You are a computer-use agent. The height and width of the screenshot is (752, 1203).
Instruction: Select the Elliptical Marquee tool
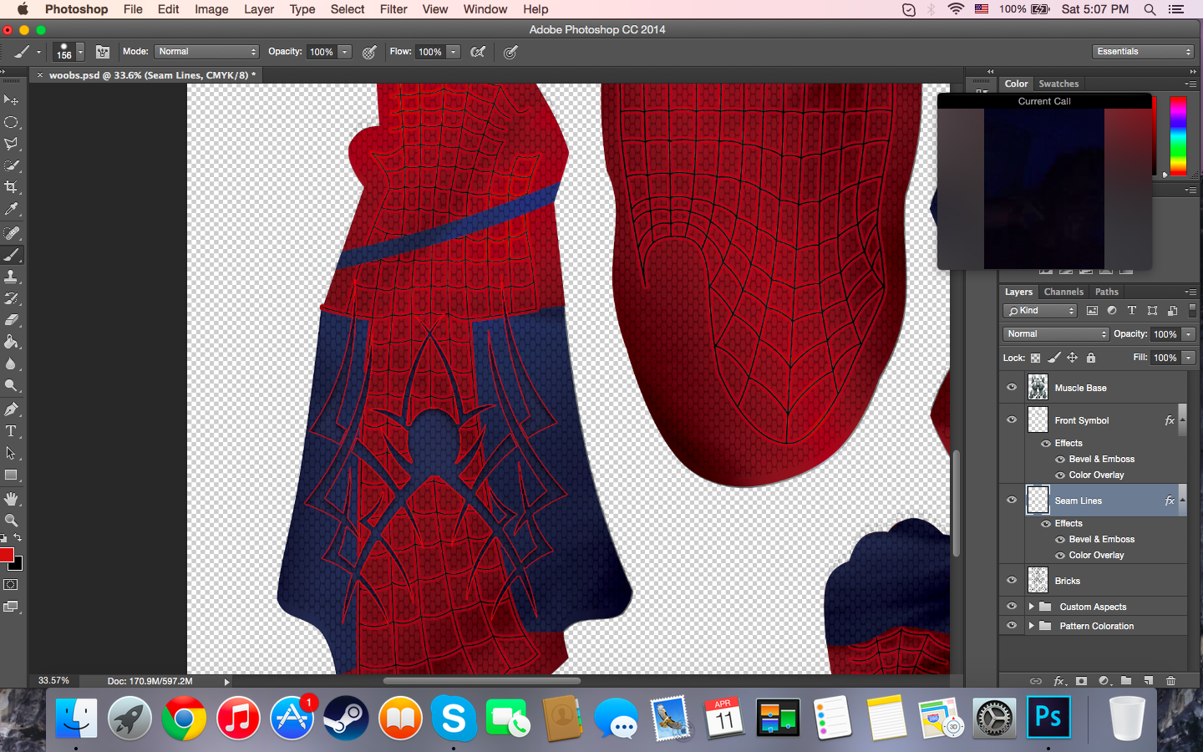pyautogui.click(x=11, y=122)
